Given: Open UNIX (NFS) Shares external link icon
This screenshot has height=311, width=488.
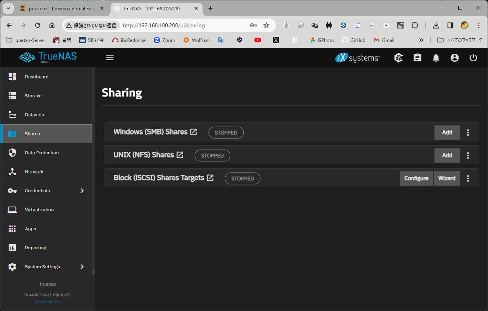Looking at the screenshot, I should 180,155.
